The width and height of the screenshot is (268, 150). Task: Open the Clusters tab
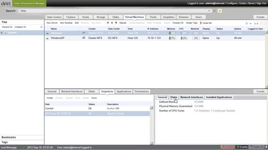click(71, 17)
